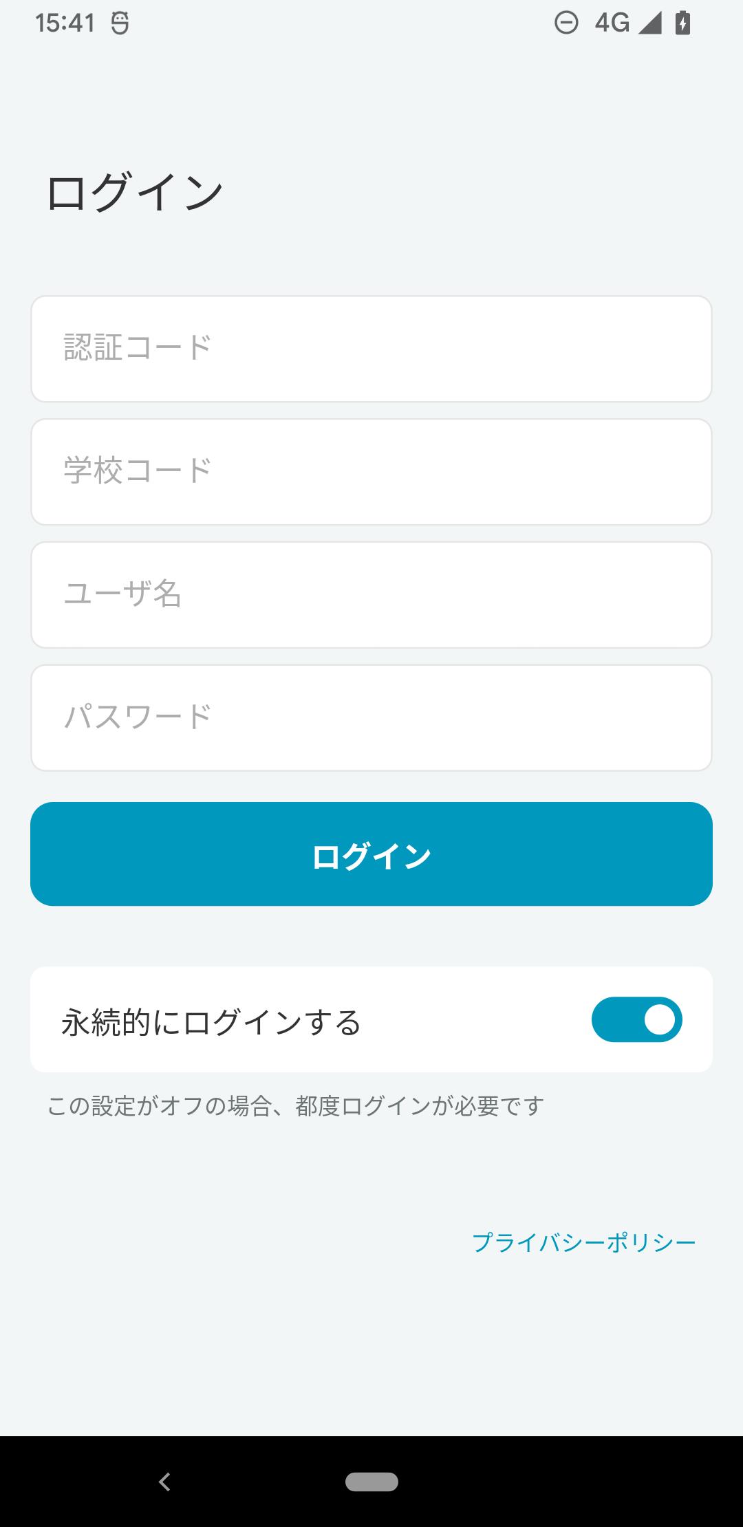Tap the パスワード input box

click(x=371, y=717)
